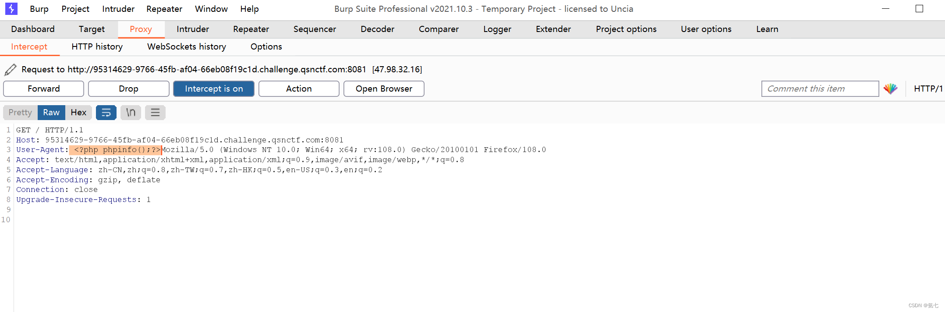
Task: Click the pencil edit target icon
Action: (x=11, y=69)
